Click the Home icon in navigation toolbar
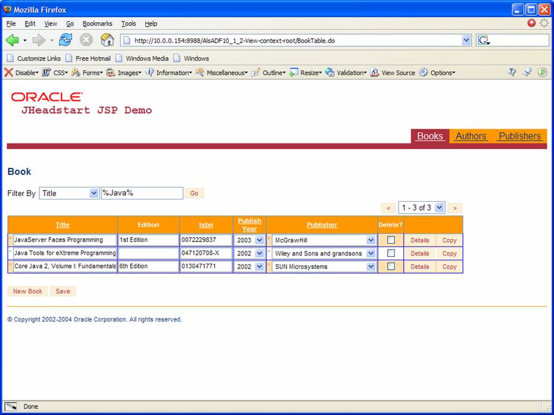 [107, 40]
